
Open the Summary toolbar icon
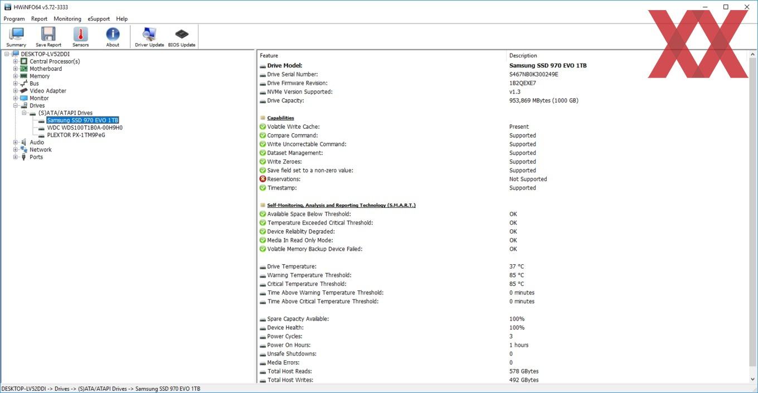[x=16, y=37]
